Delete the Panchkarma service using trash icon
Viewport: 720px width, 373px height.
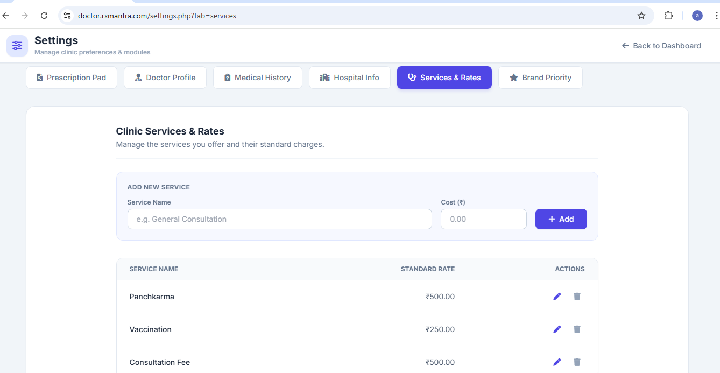(x=577, y=297)
